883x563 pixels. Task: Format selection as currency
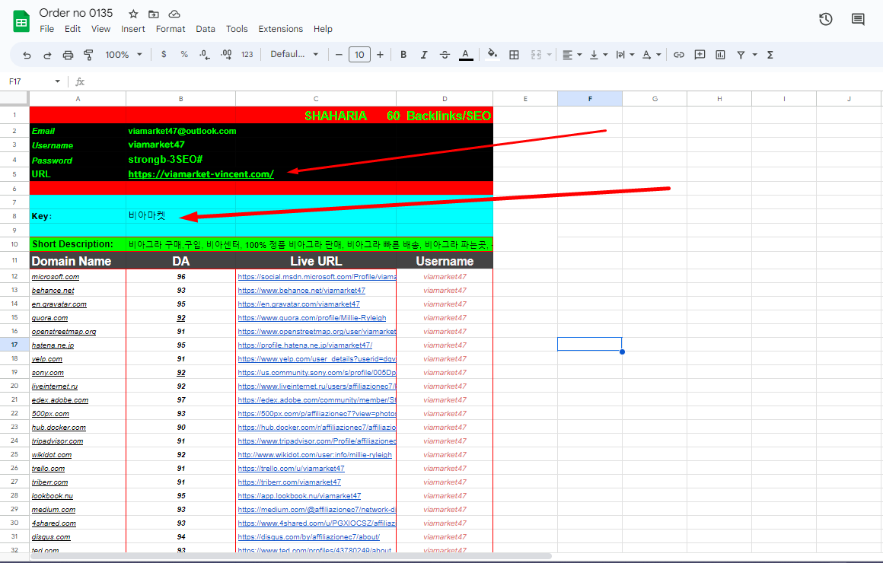163,54
